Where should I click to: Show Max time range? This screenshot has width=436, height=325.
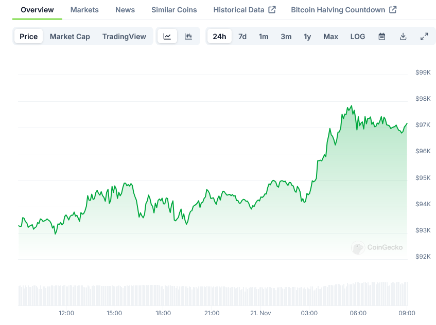click(330, 37)
